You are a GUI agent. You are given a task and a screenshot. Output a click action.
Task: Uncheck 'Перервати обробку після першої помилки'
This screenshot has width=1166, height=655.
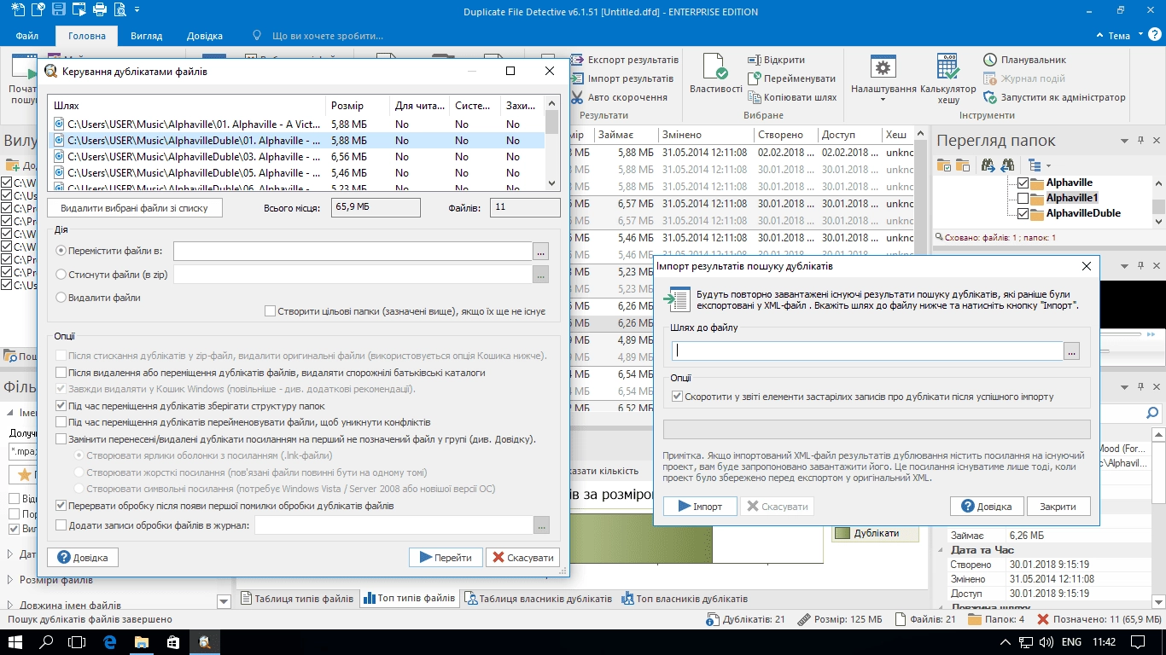(61, 506)
